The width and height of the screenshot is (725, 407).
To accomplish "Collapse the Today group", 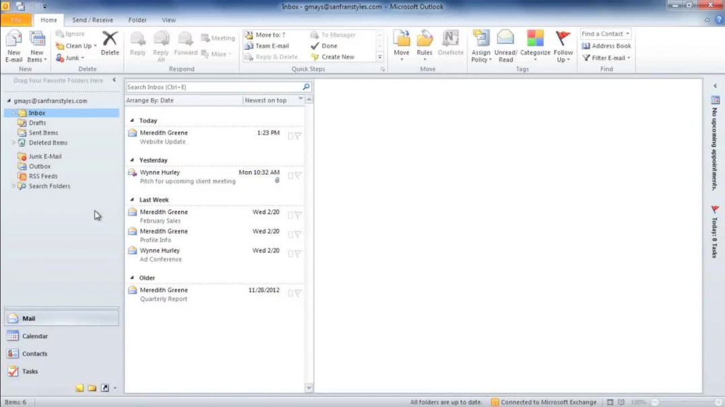I will click(132, 120).
